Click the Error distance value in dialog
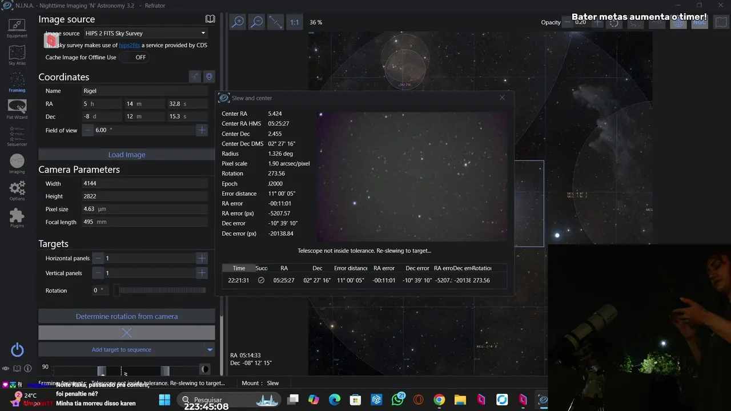The image size is (731, 411). pos(282,194)
